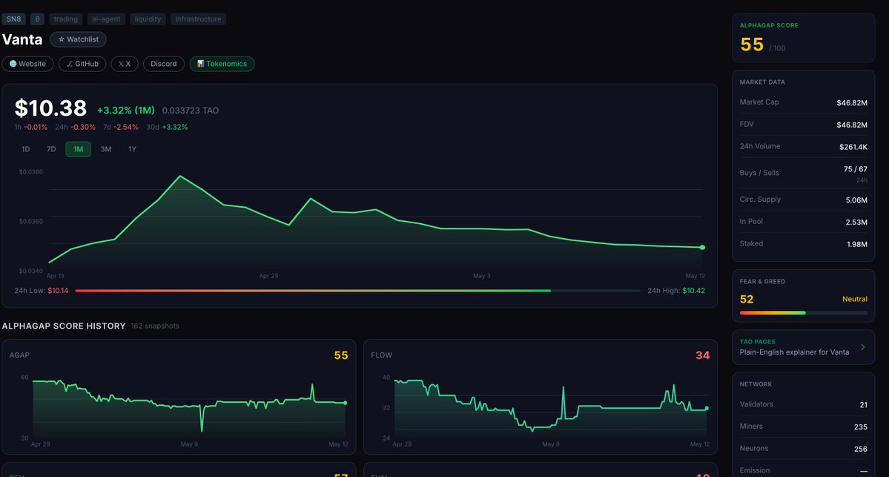Click the 24h Volume $261.4K value

853,147
